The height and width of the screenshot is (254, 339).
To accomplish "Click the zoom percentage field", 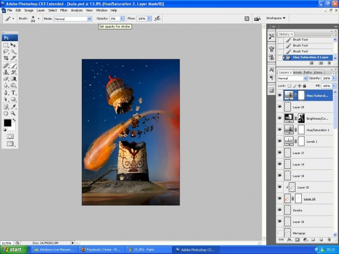I will tap(6, 243).
